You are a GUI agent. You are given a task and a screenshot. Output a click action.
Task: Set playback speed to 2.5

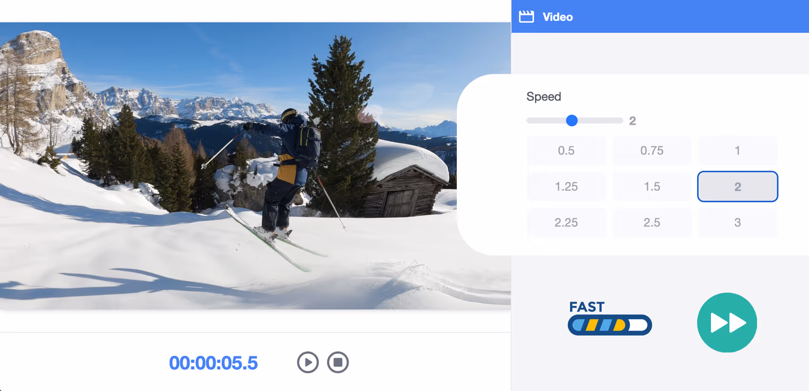click(x=651, y=223)
